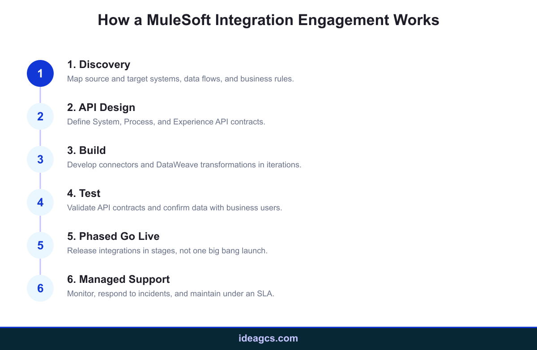Click text "Validate API contracts and confirm data"
Screen dimensions: 537x350
tap(134, 208)
